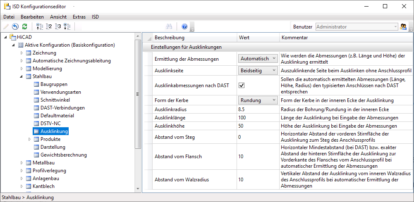Click the Ausklinkradius value field
This screenshot has height=202, width=414.
257,109
